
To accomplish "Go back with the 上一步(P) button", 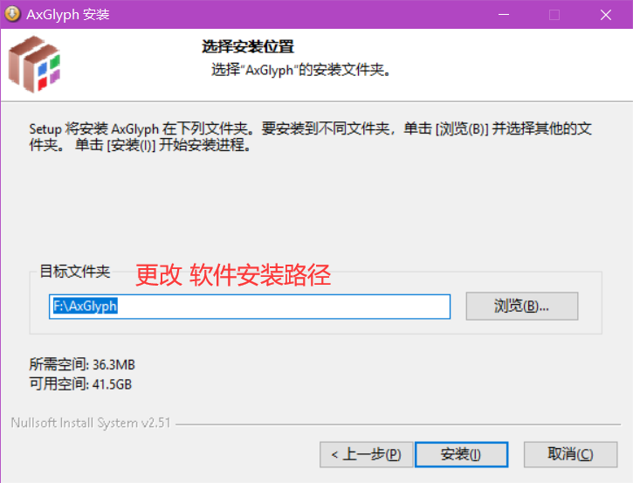I will pyautogui.click(x=366, y=454).
